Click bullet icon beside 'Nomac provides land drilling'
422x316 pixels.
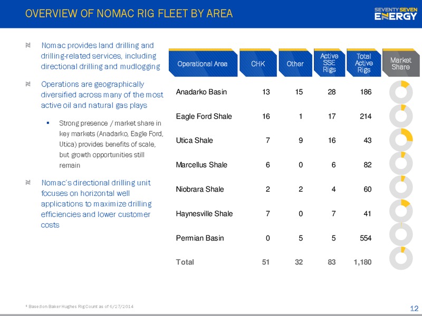pyautogui.click(x=28, y=45)
